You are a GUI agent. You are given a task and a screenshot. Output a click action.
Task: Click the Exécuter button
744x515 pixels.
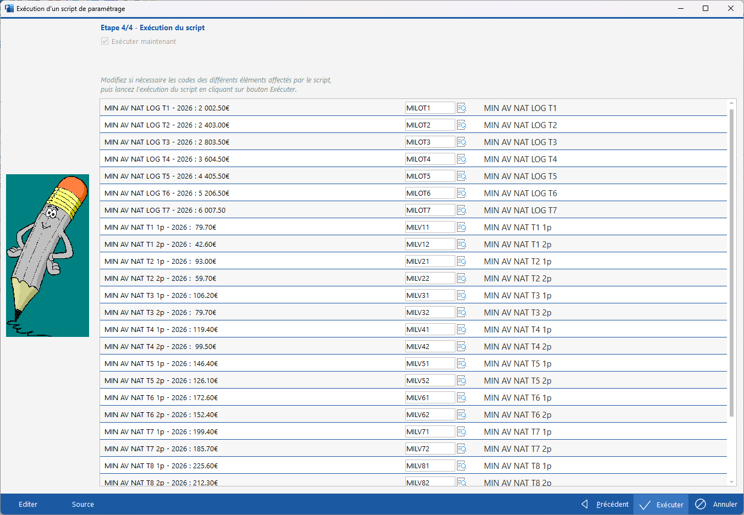point(662,505)
